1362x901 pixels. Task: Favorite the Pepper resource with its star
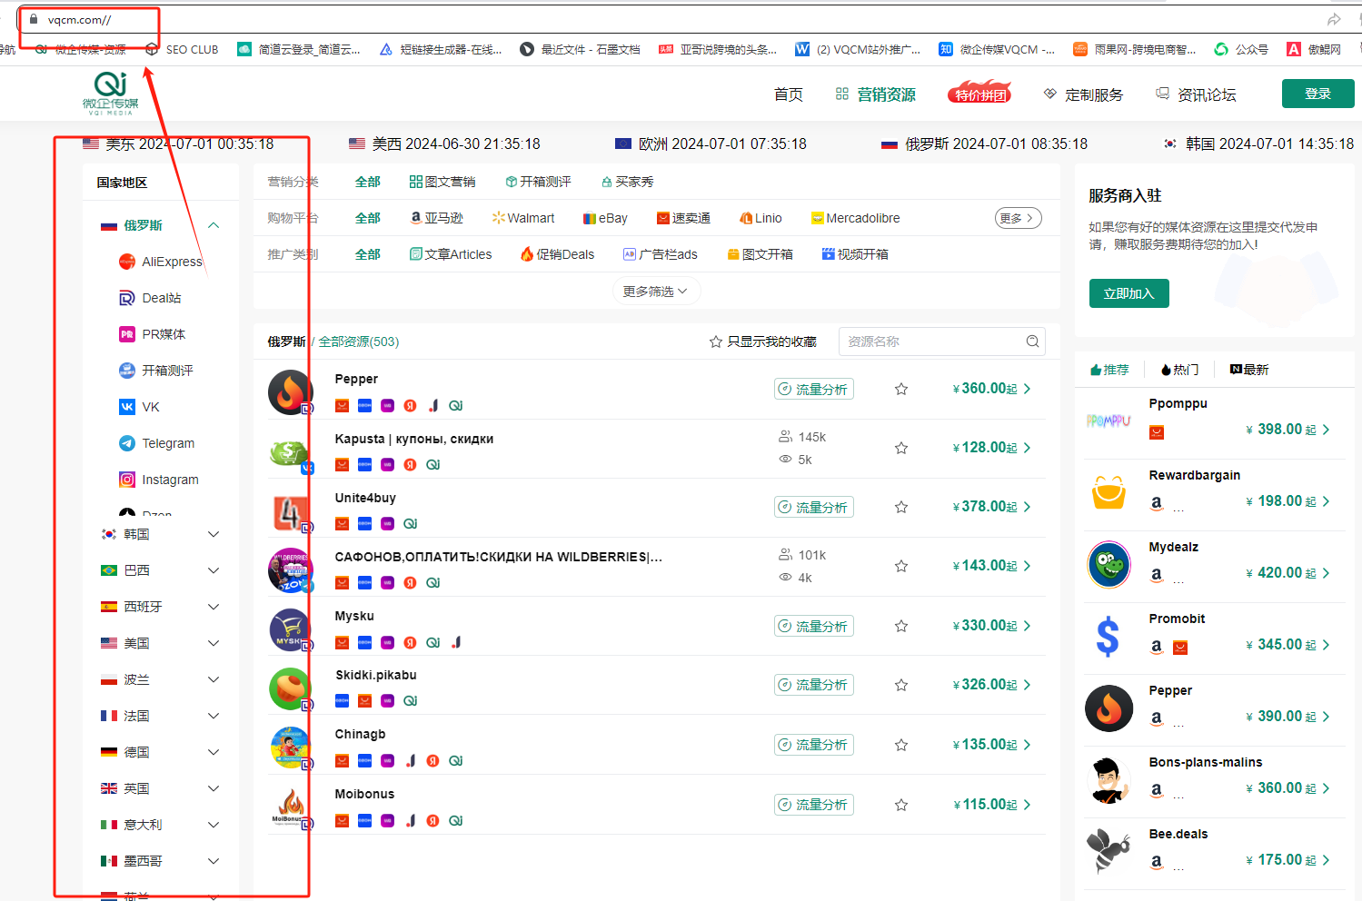point(901,389)
